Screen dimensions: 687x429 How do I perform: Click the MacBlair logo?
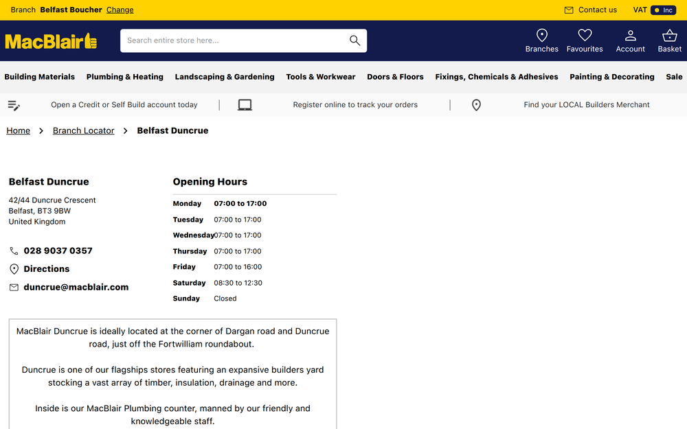pyautogui.click(x=51, y=41)
